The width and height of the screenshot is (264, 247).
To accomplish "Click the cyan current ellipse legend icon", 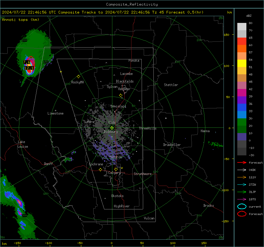I will tap(242, 206).
